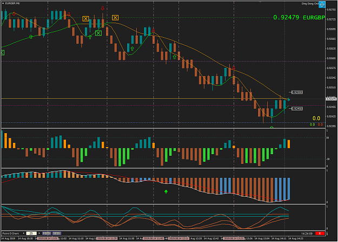Click the small red 0.0 value

[x=320, y=125]
